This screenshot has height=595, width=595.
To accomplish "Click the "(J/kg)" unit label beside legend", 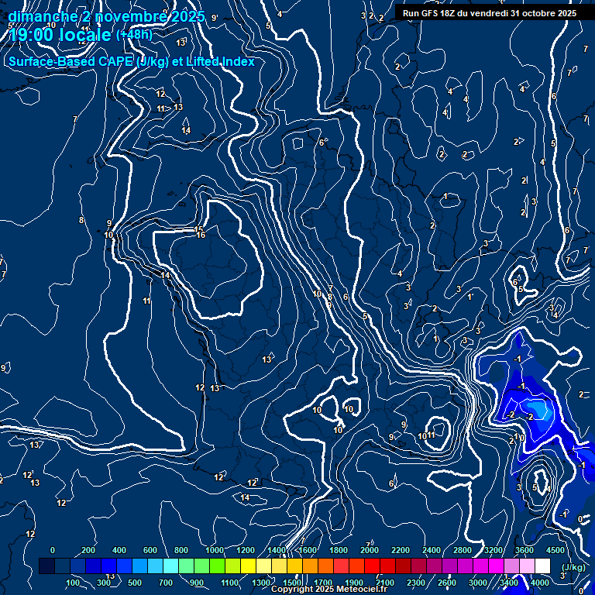I will click(x=573, y=567).
